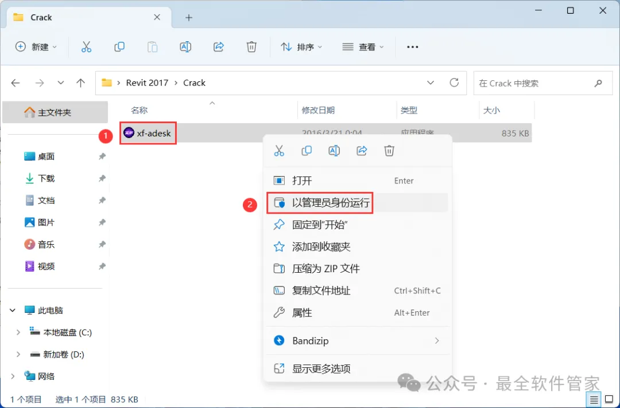This screenshot has width=620, height=408.
Task: Click the Copy icon in the context menu
Action: click(307, 151)
